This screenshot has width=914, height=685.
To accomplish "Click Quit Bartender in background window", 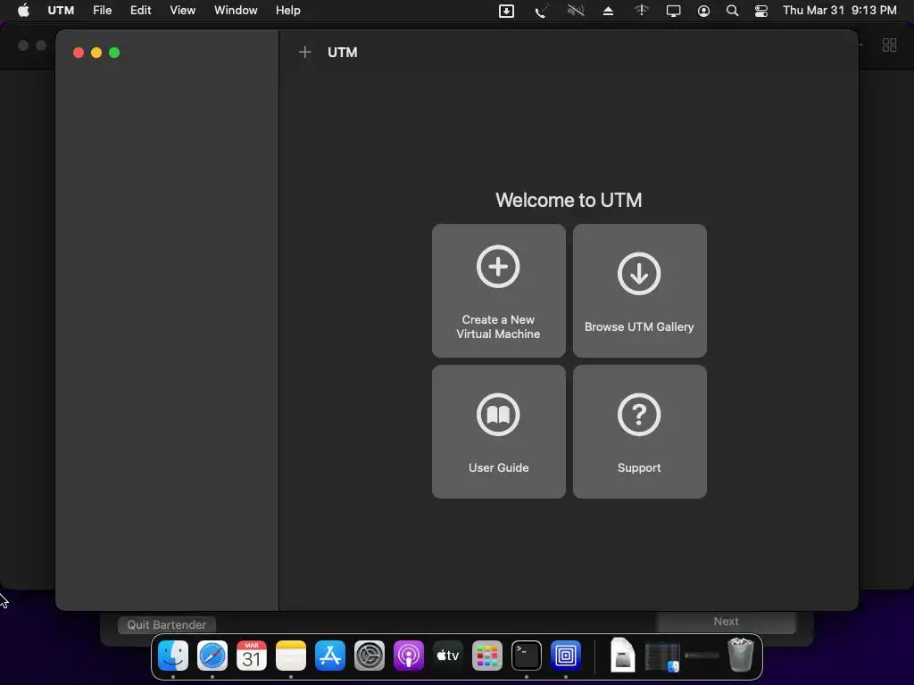I will pos(167,625).
